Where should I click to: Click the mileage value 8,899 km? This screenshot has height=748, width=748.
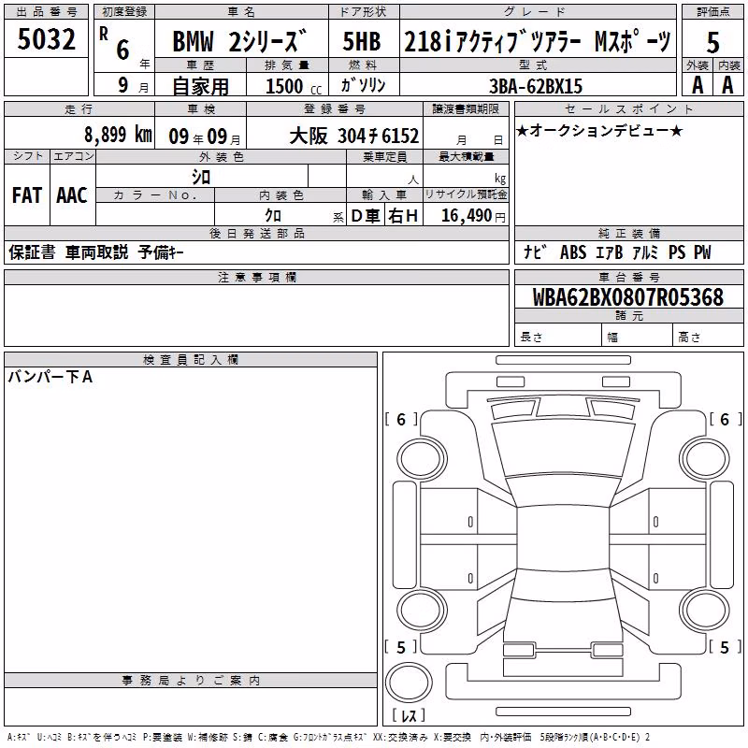pyautogui.click(x=119, y=135)
